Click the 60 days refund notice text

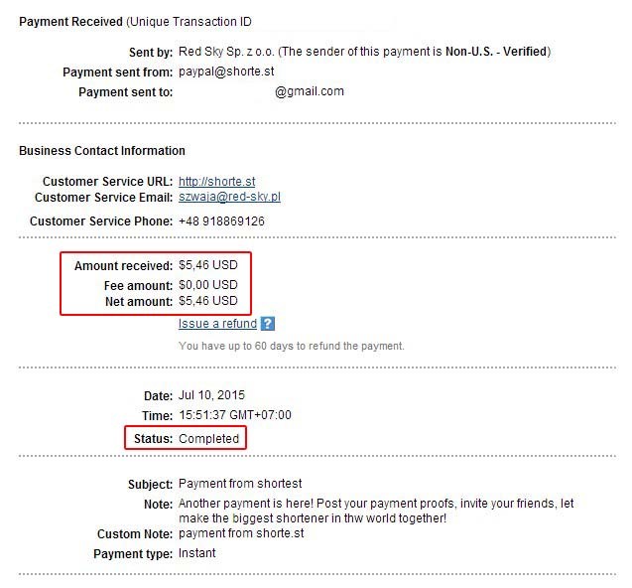292,346
